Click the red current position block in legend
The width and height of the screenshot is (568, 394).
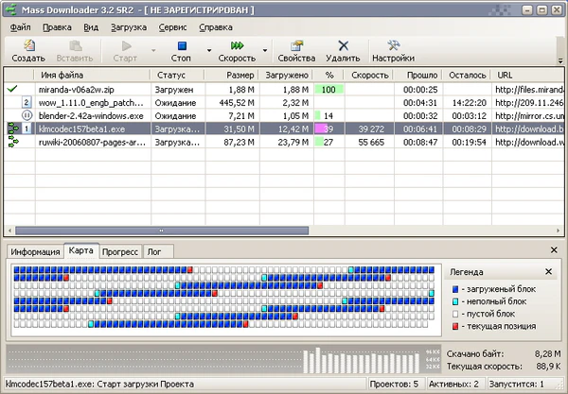[455, 326]
